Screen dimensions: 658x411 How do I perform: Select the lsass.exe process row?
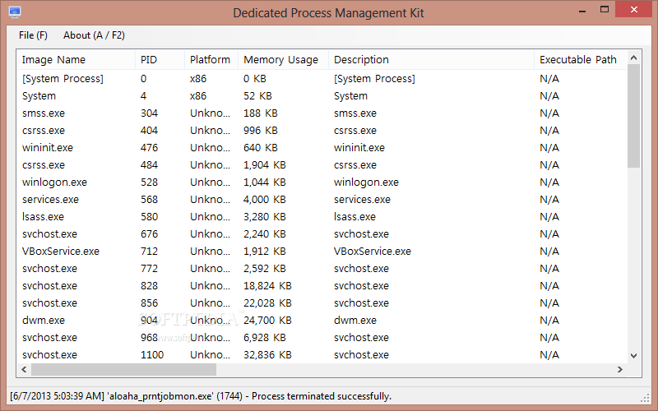322,217
